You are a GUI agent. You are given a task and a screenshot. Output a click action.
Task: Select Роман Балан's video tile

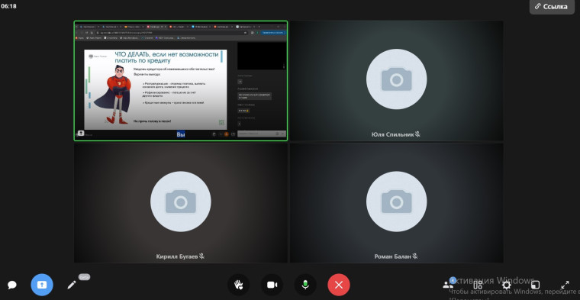(x=397, y=203)
